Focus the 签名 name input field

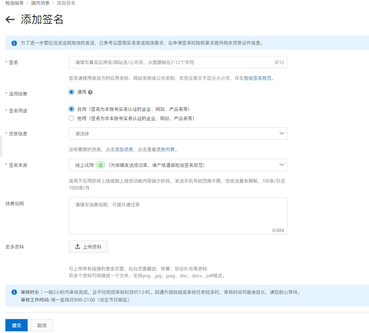tap(178, 62)
